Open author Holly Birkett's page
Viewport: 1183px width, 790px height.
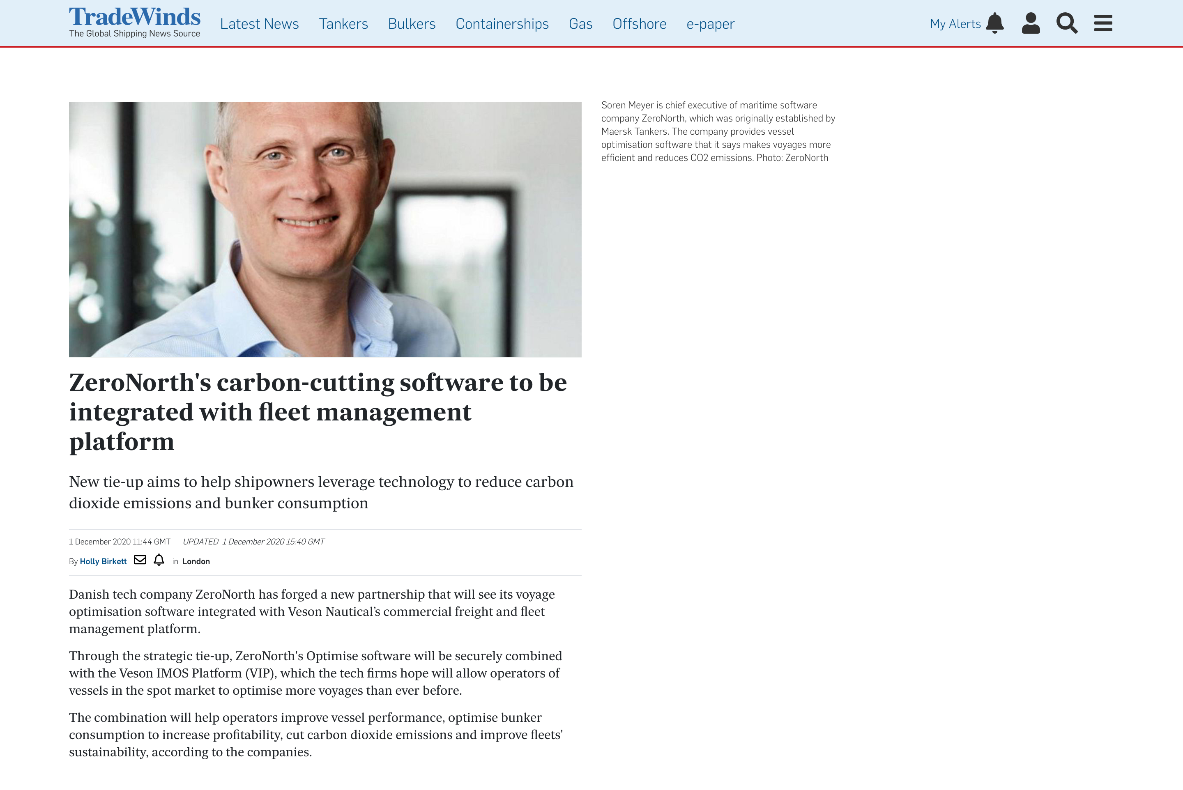(x=103, y=561)
